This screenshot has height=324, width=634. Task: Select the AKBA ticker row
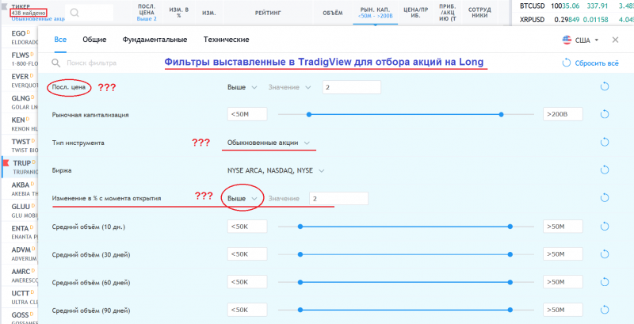[x=19, y=189]
